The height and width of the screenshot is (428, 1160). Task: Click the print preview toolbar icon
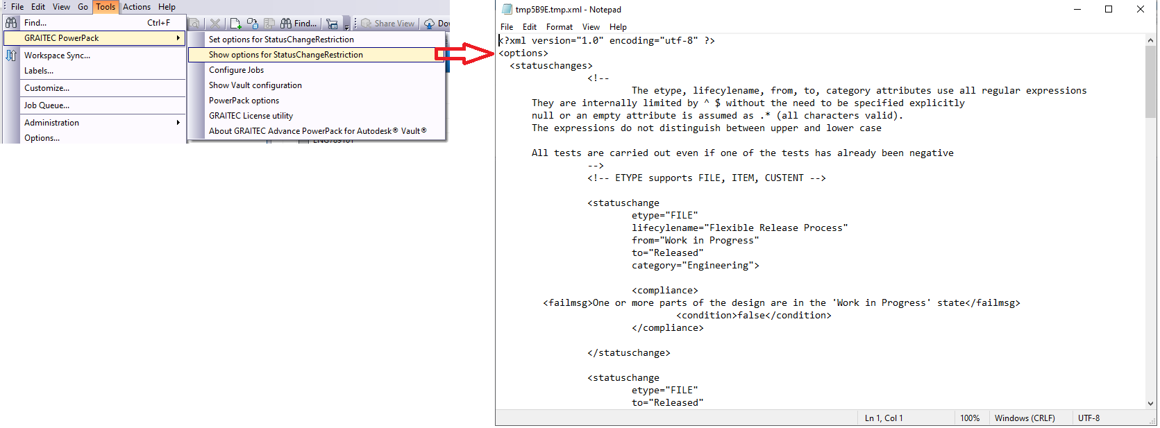tap(194, 24)
